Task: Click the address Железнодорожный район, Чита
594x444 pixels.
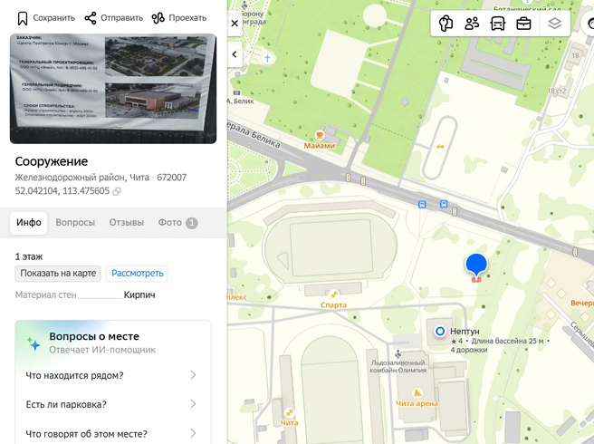Action: coord(82,178)
